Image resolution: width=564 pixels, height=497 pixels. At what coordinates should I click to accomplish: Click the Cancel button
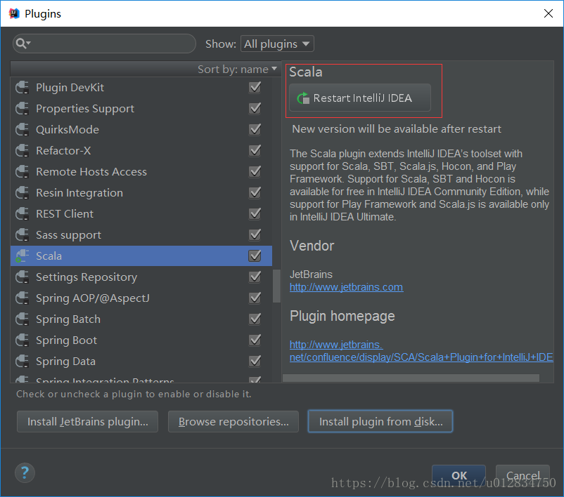(523, 475)
